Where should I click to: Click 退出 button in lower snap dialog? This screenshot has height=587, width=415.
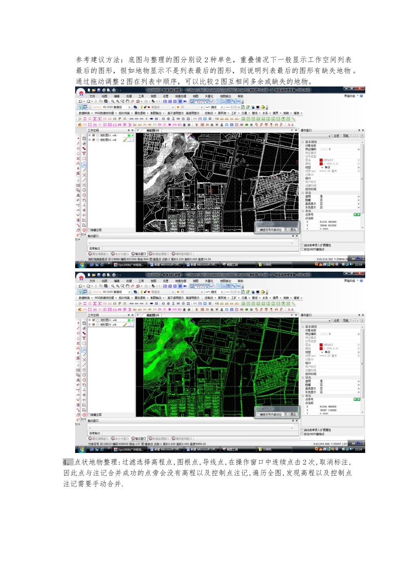[294, 414]
